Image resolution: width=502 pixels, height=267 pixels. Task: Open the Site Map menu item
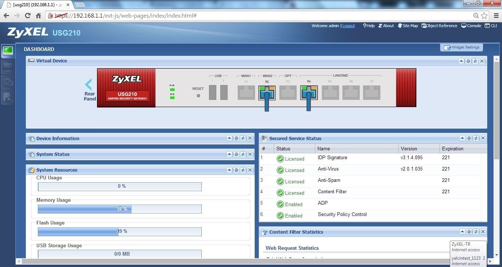(x=408, y=26)
